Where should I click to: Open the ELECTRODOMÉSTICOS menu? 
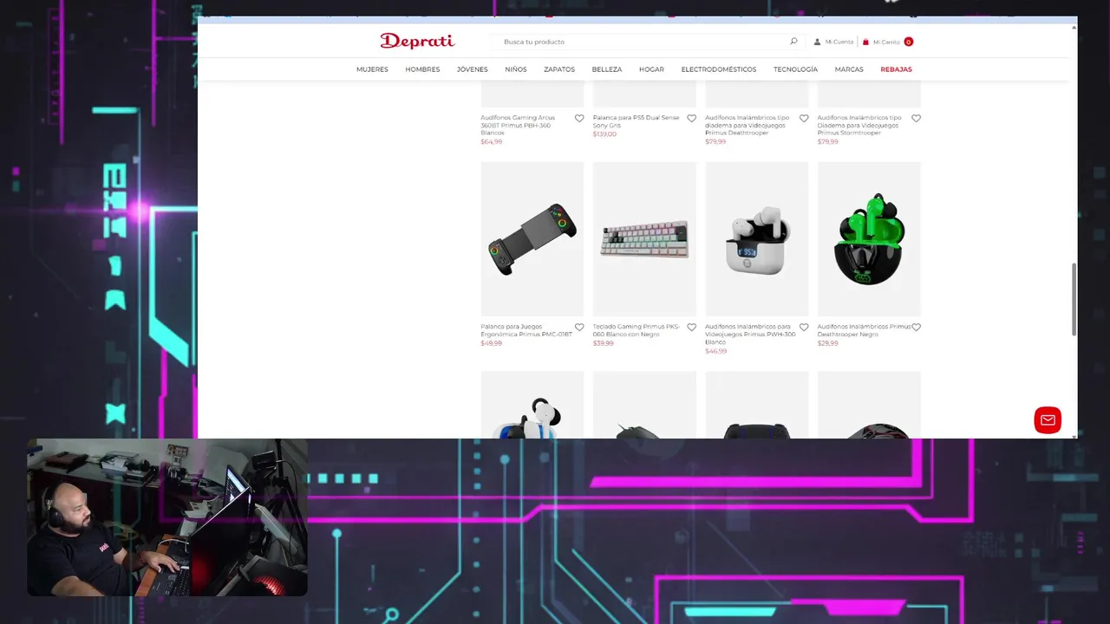(x=718, y=69)
